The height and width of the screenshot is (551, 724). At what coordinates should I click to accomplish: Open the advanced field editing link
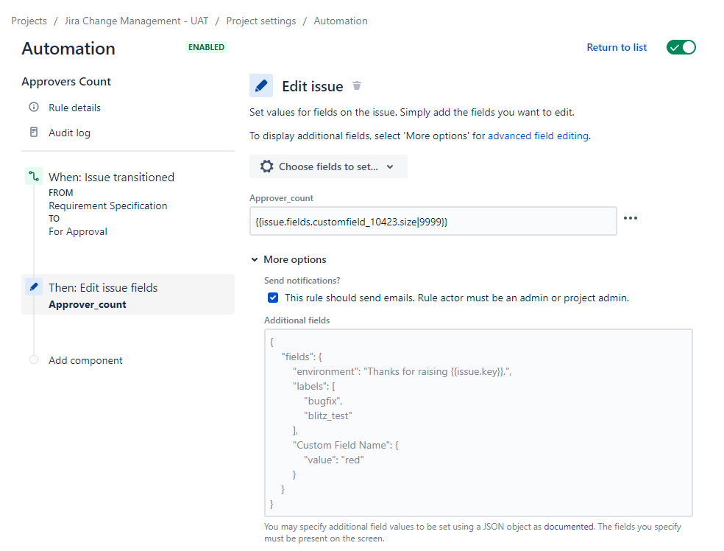pos(538,136)
